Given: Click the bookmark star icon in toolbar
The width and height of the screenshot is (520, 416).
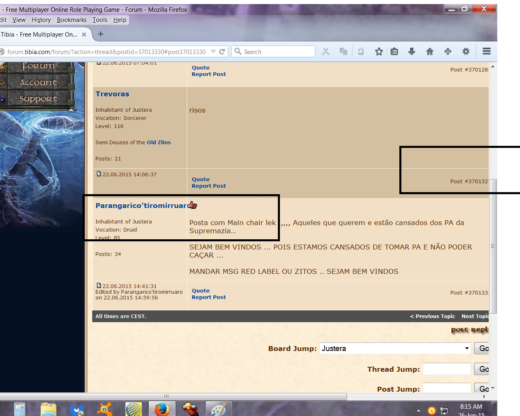Looking at the screenshot, I should click(x=379, y=52).
